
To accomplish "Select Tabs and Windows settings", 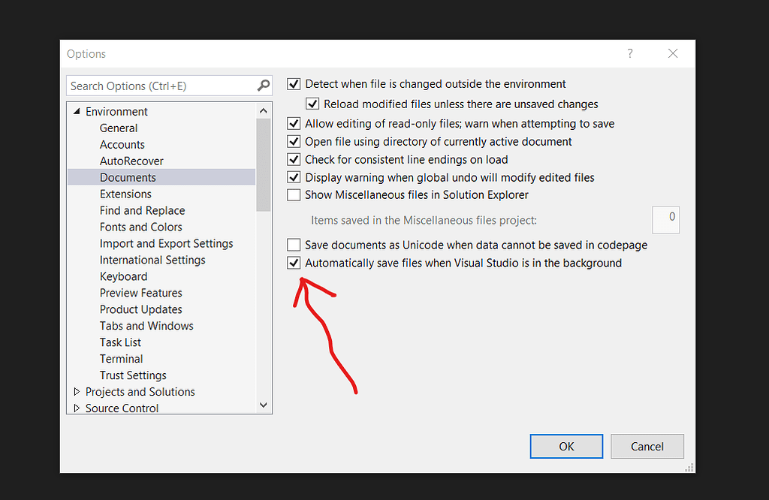I will [146, 326].
